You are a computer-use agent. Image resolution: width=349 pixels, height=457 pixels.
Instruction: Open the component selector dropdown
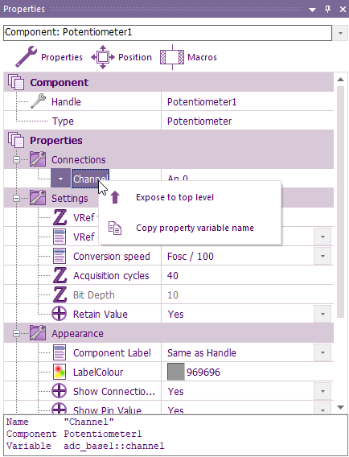point(340,33)
